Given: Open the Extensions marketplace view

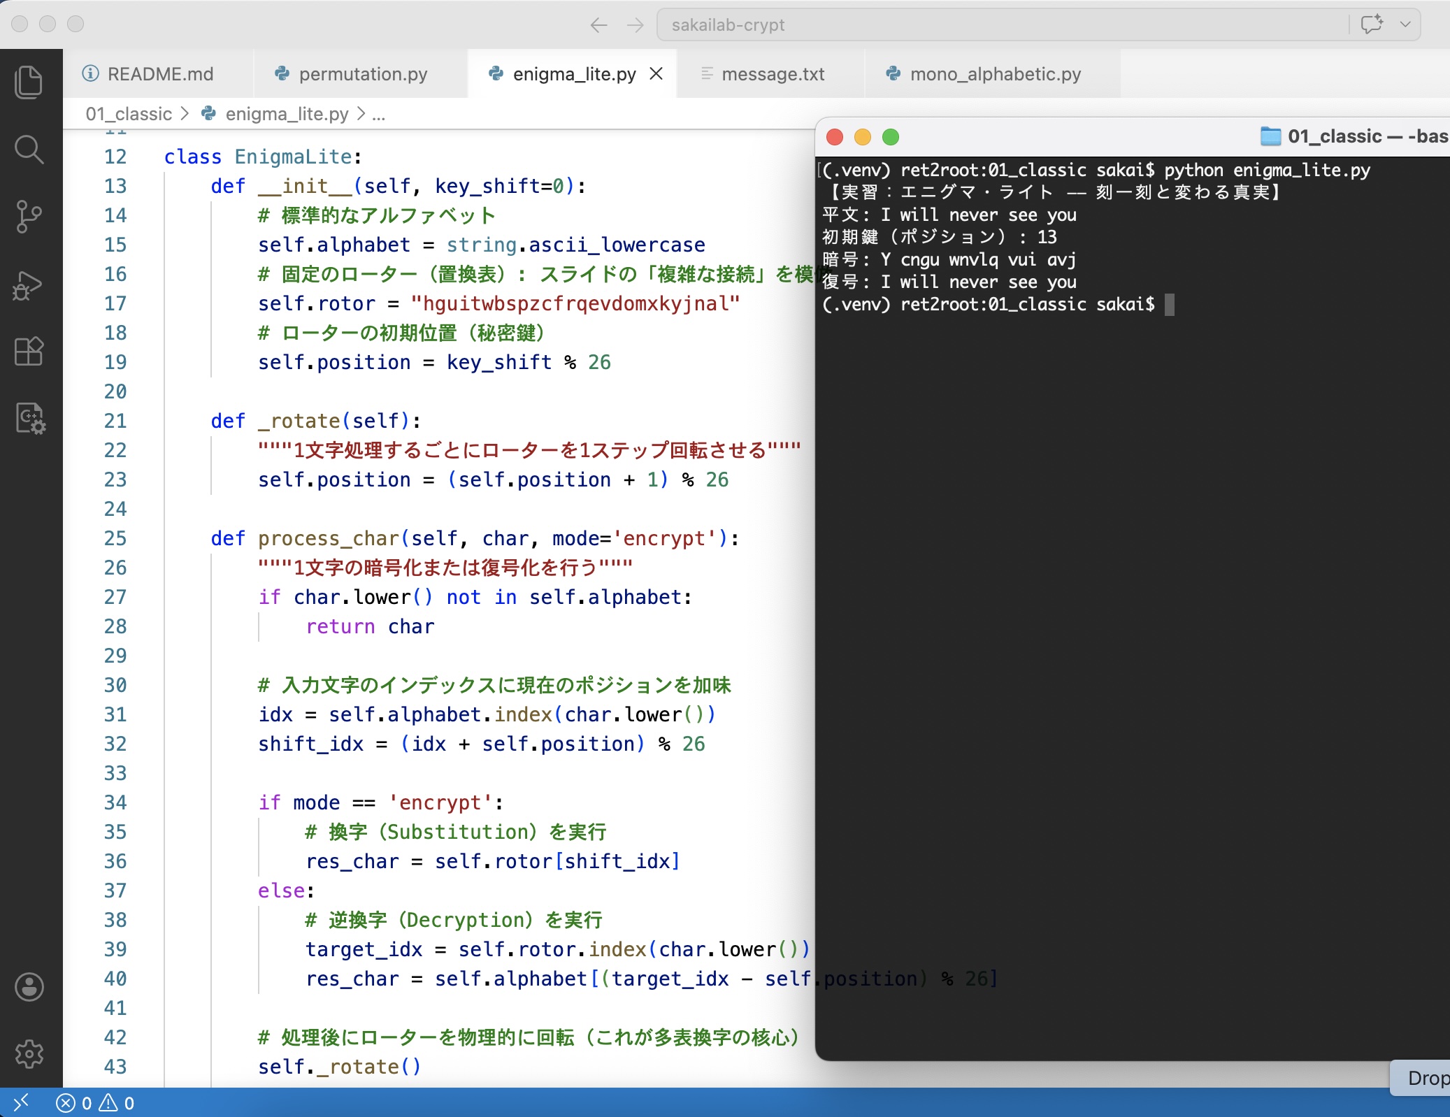Looking at the screenshot, I should click(x=29, y=352).
